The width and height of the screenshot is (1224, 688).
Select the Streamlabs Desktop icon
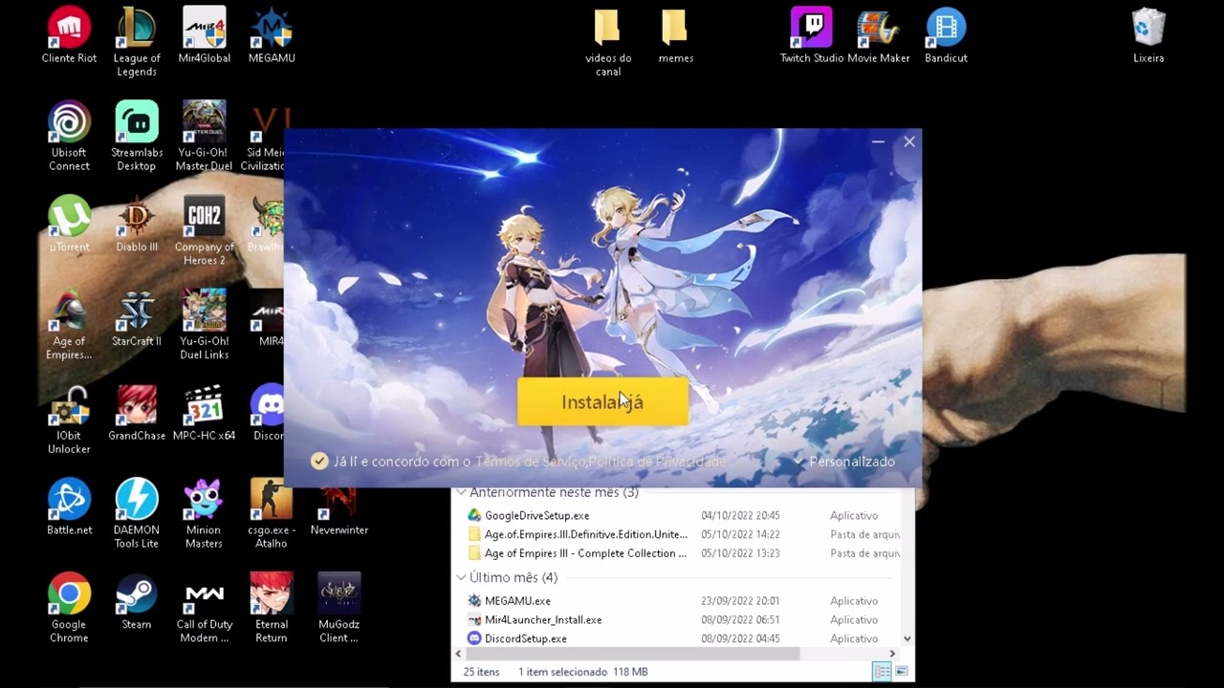tap(137, 137)
